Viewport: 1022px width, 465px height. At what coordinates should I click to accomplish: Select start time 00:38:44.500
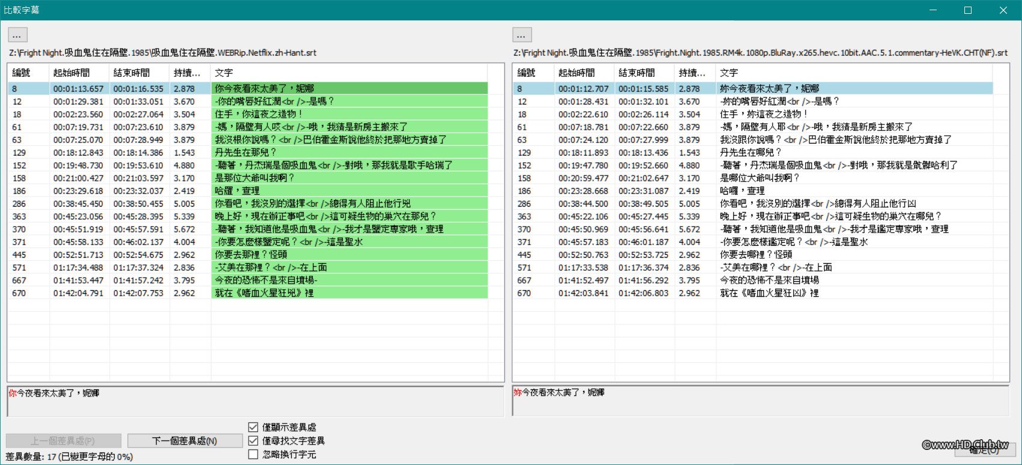point(584,204)
